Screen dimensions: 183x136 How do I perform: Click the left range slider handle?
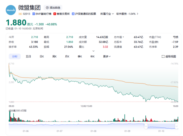[146, 126]
